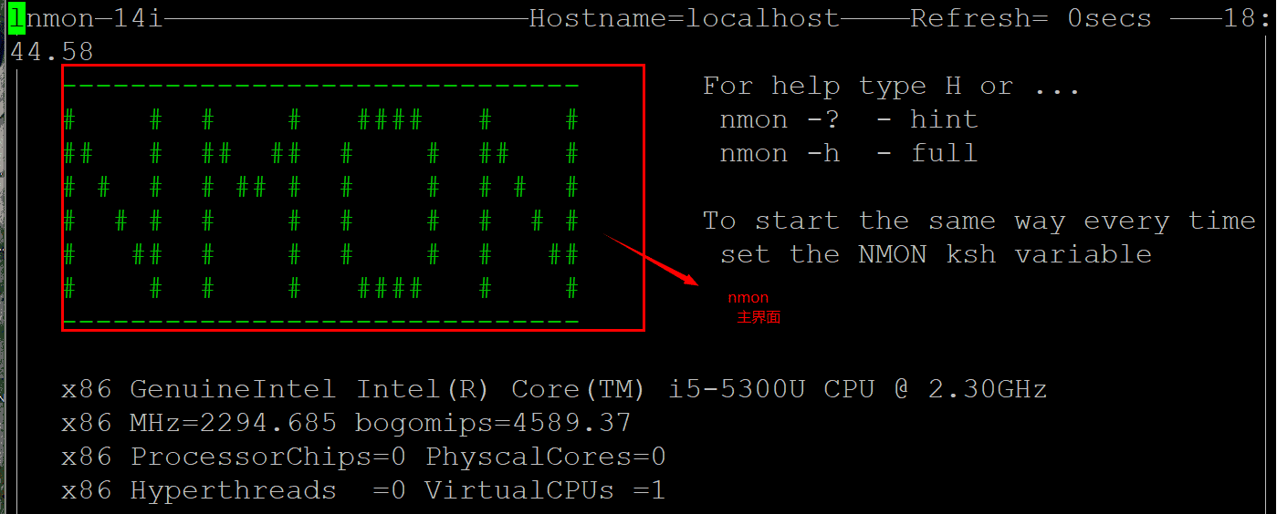The image size is (1277, 514).
Task: Click the Hostname=localhost header text
Action: coord(684,18)
